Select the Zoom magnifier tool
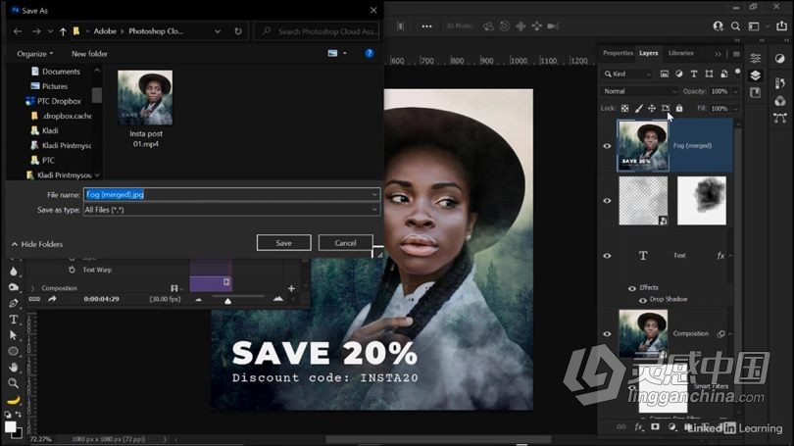 pos(14,383)
